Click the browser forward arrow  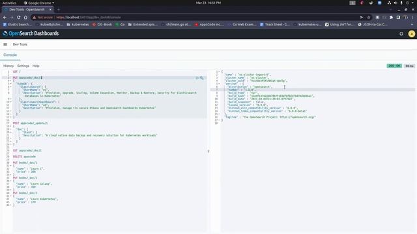point(12,18)
